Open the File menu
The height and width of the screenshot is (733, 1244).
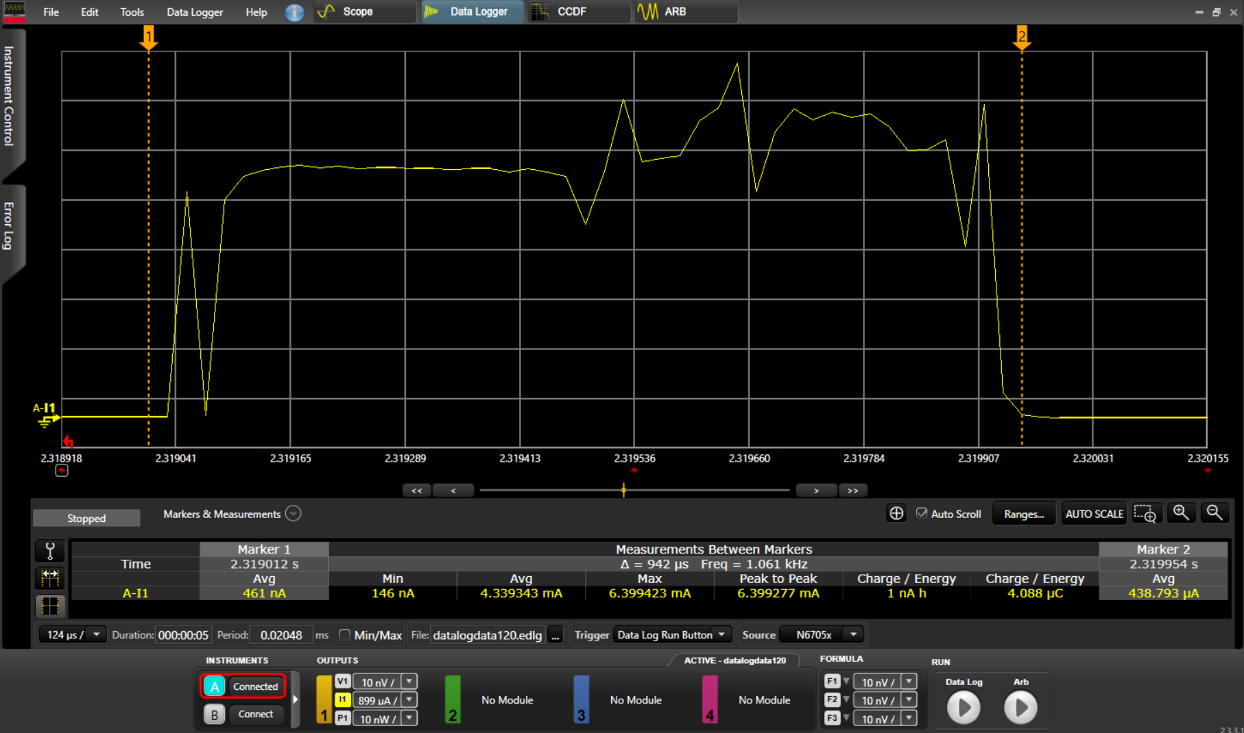(x=51, y=12)
